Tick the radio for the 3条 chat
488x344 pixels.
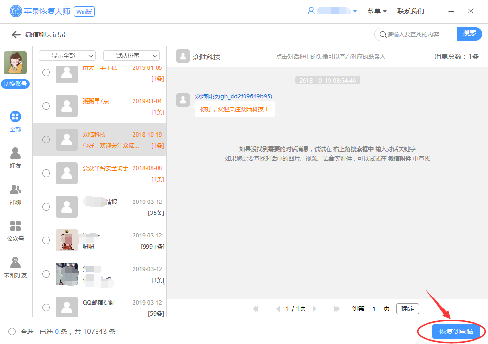pos(46,274)
